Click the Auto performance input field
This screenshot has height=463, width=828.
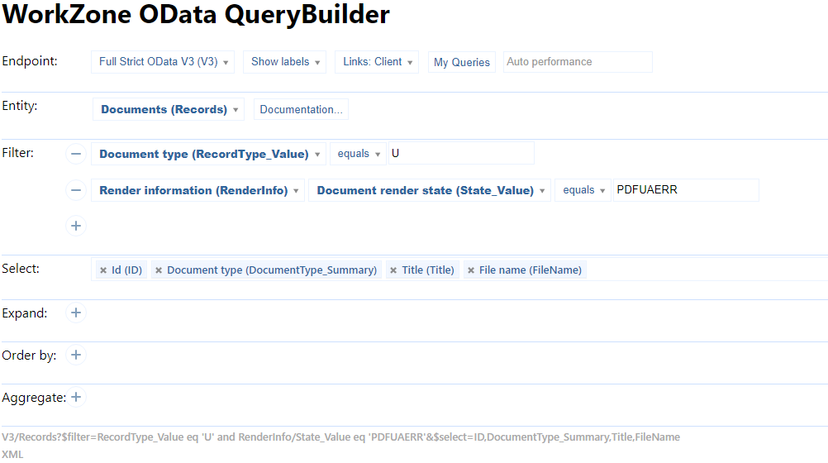coord(578,62)
